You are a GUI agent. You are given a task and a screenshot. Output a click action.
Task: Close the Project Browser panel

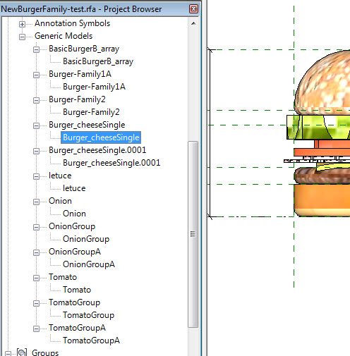click(193, 9)
